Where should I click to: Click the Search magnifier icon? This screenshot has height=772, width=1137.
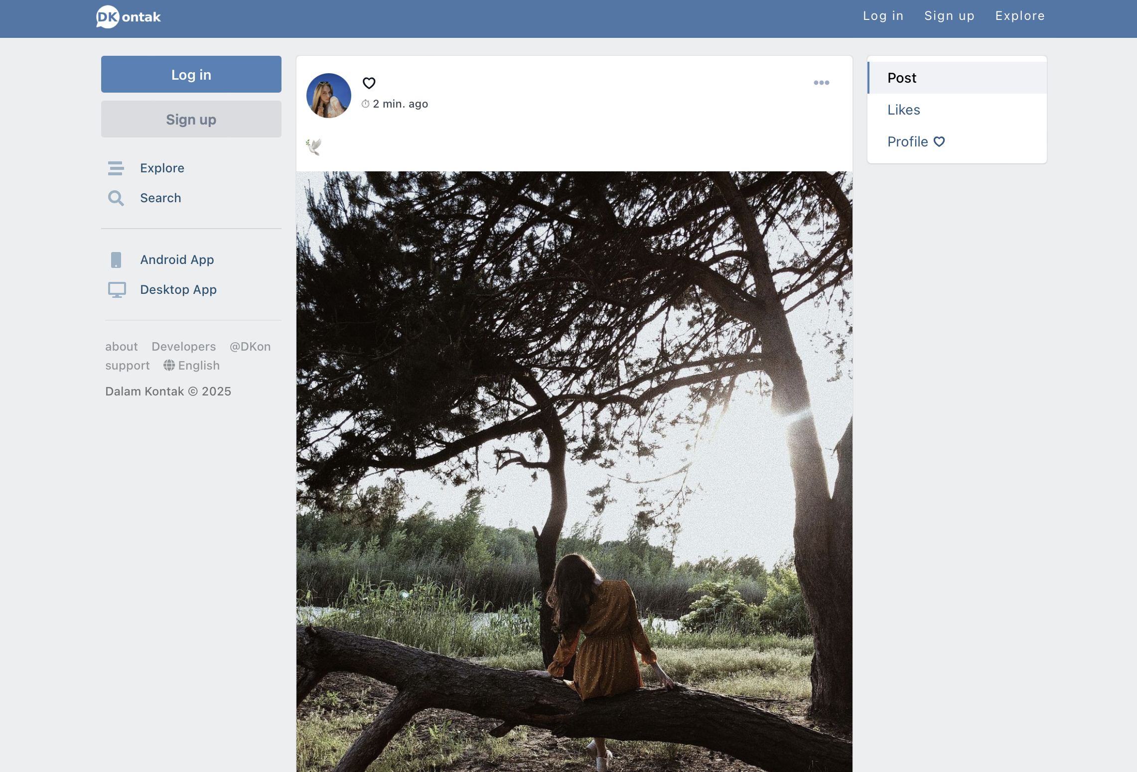tap(116, 198)
